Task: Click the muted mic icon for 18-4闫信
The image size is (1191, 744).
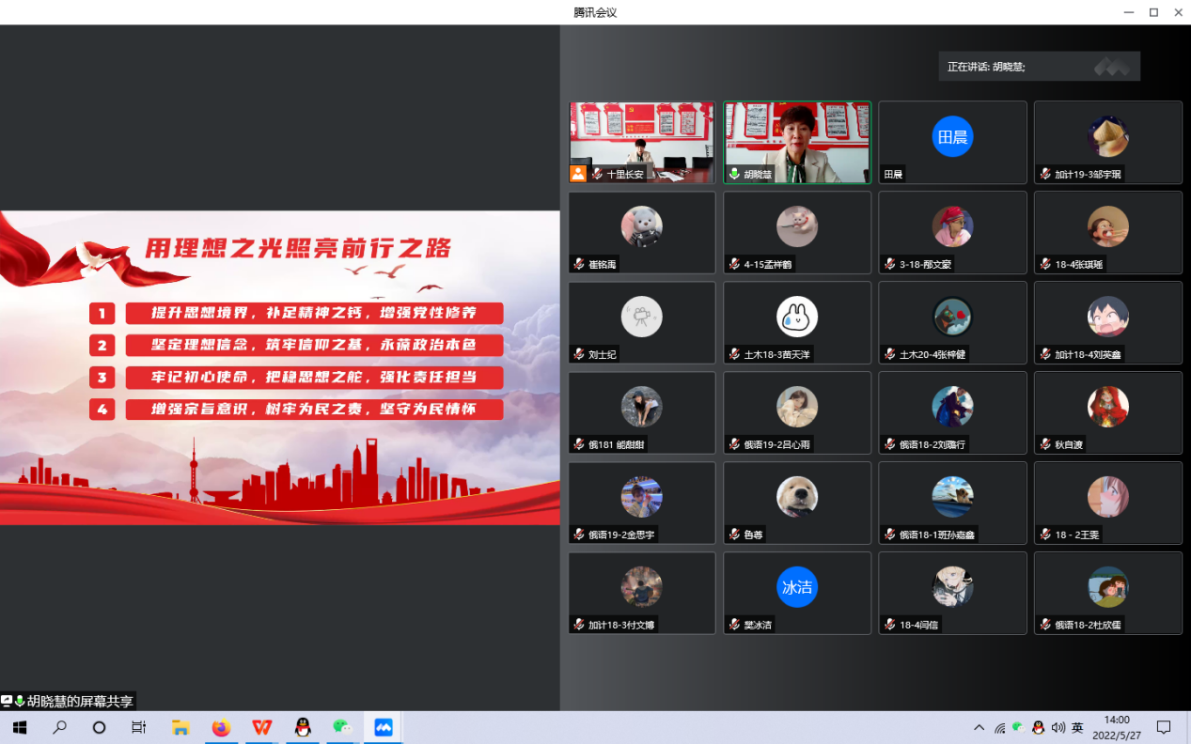Action: 889,625
